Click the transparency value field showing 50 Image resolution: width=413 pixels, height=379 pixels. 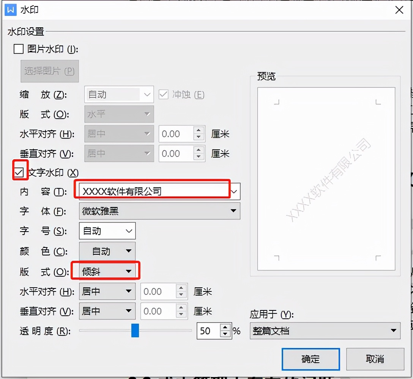point(208,331)
